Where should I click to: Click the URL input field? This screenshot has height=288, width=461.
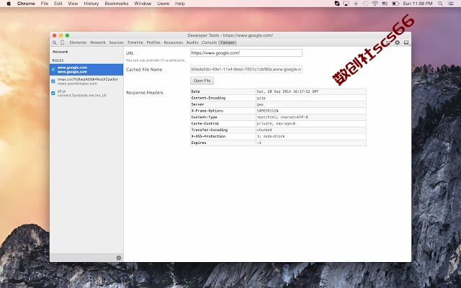[x=246, y=53]
